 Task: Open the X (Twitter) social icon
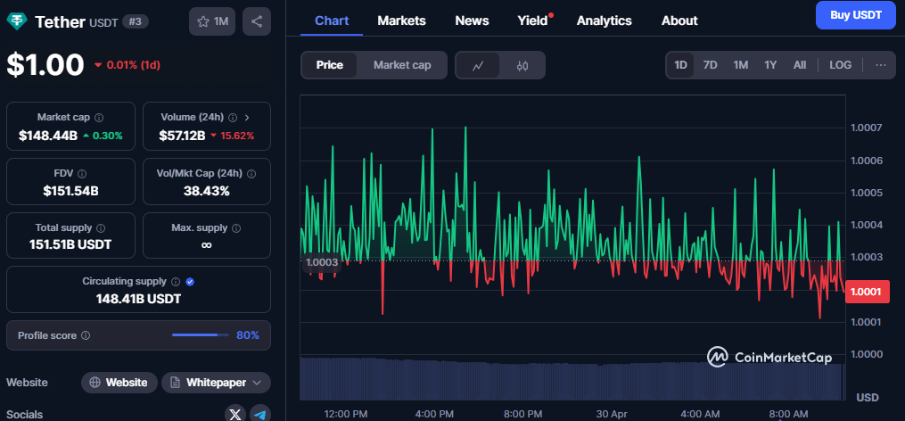click(234, 414)
